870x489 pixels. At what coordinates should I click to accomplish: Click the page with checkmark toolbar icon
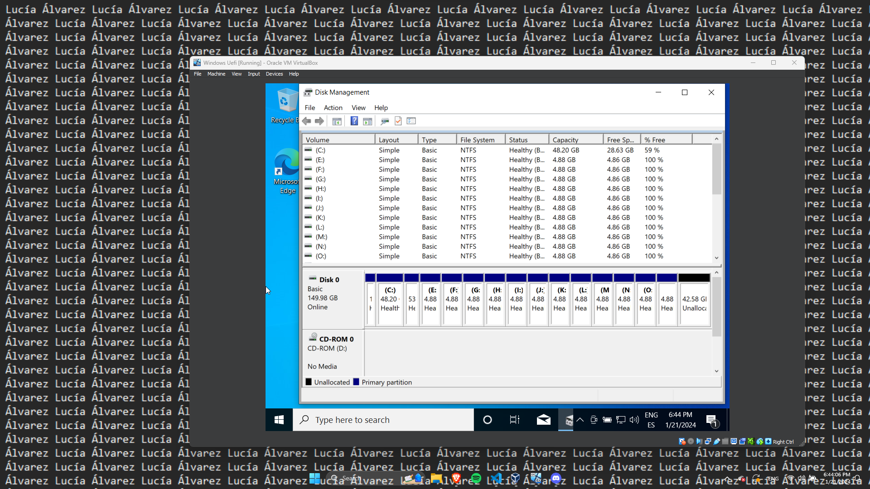tap(398, 121)
